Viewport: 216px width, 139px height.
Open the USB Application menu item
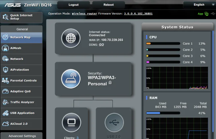click(x=21, y=113)
